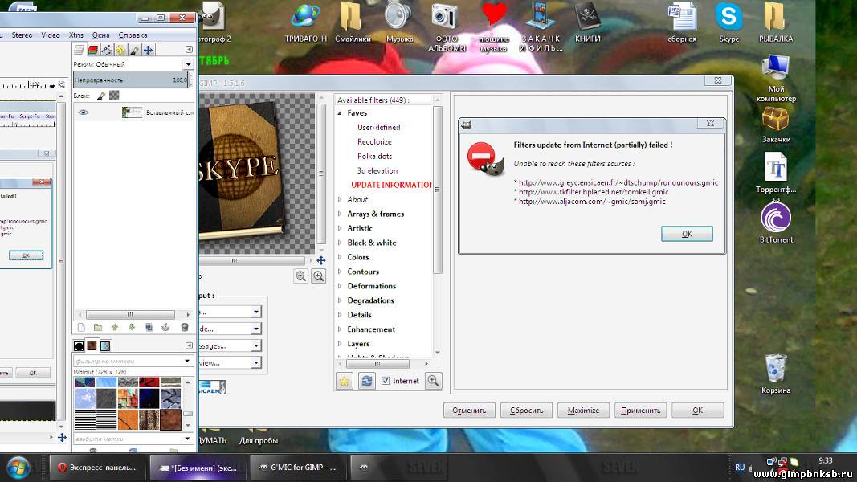This screenshot has height=482, width=857.
Task: Duplicate the current layer
Action: tap(149, 327)
